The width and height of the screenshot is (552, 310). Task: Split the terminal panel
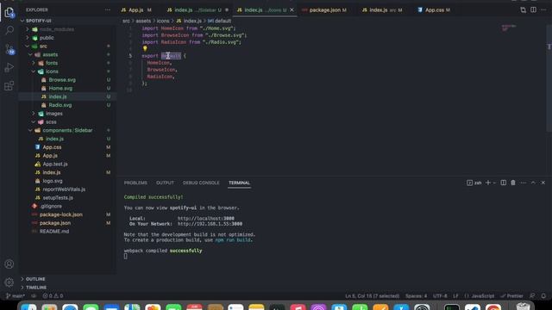pos(504,183)
